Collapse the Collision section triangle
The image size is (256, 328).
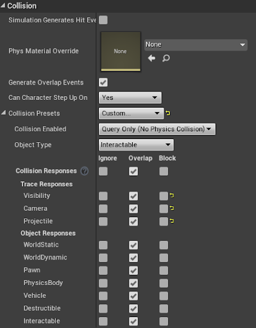pos(3,6)
